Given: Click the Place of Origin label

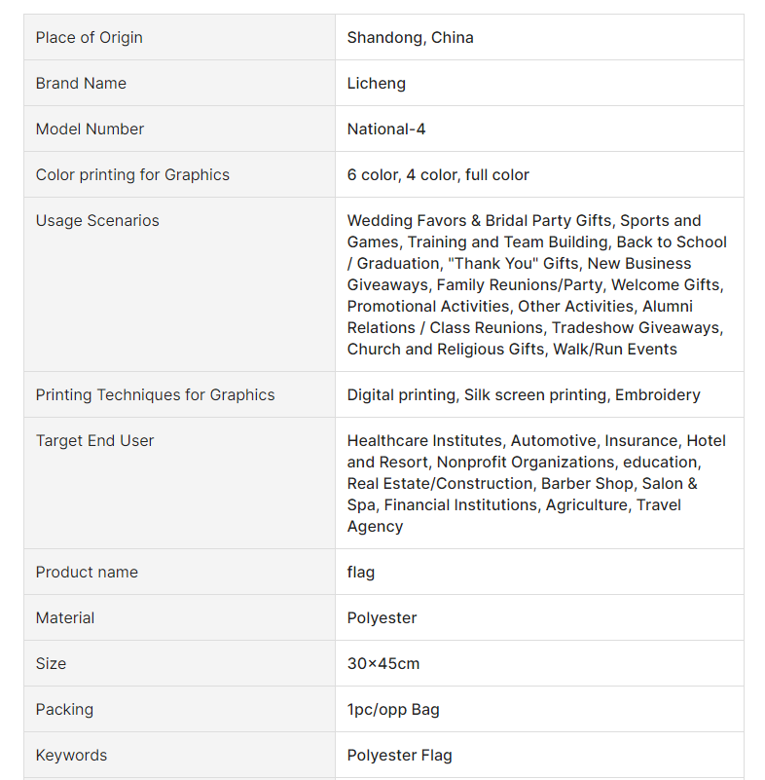Looking at the screenshot, I should tap(90, 38).
